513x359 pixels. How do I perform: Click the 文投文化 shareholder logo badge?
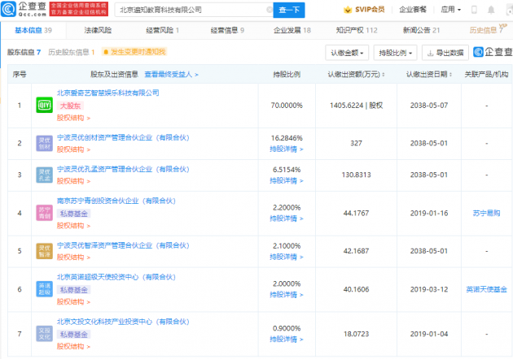(x=44, y=332)
